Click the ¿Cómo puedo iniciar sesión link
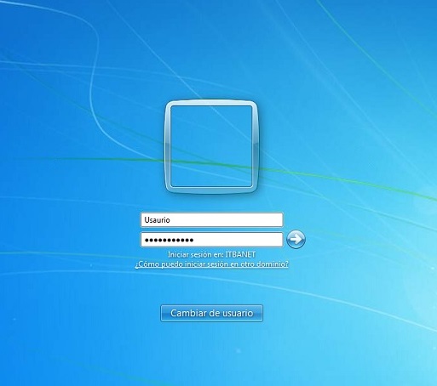This screenshot has height=386, width=437. coord(212,264)
